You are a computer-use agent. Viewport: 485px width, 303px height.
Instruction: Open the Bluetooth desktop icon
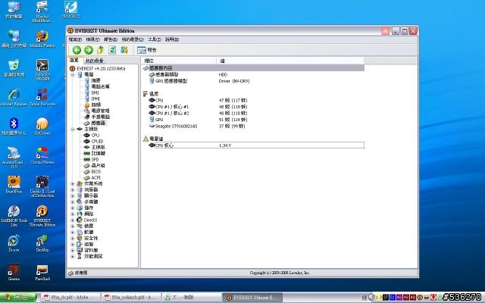point(14,127)
